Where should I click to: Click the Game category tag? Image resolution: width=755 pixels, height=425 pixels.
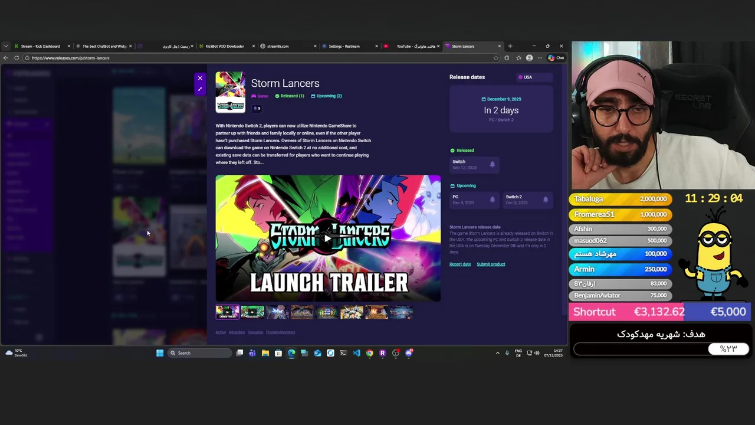coord(260,96)
